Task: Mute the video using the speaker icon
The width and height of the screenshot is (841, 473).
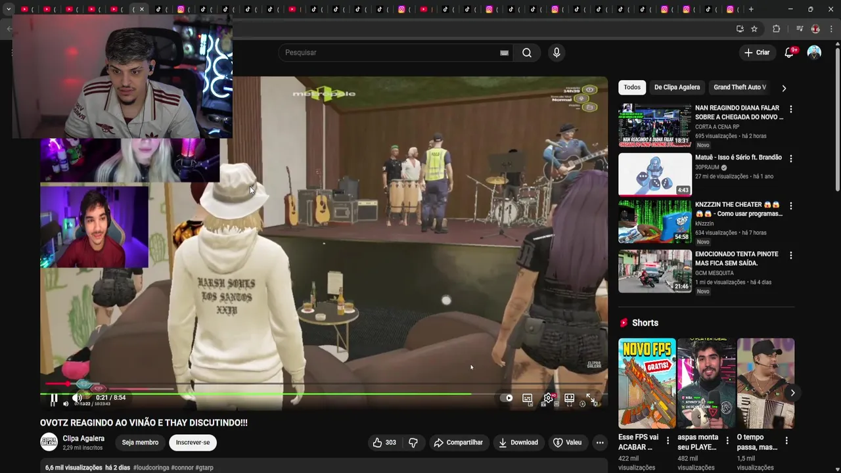Action: click(77, 397)
